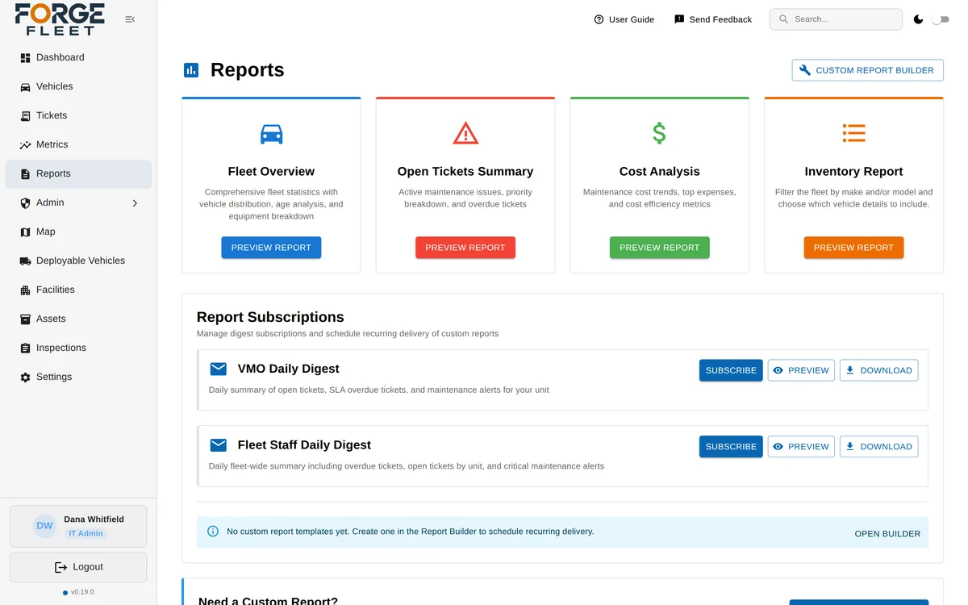This screenshot has width=968, height=605.
Task: Click the Fleet Overview car icon
Action: (x=271, y=134)
